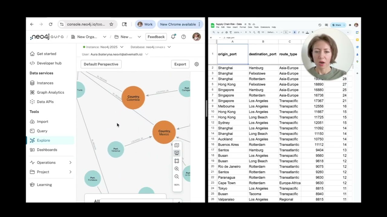Increase font size in Sheets
The width and height of the screenshot is (387, 217).
coord(290,32)
